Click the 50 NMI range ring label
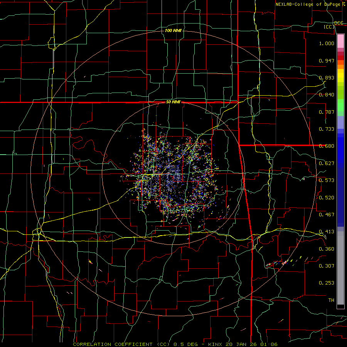 tap(173, 102)
